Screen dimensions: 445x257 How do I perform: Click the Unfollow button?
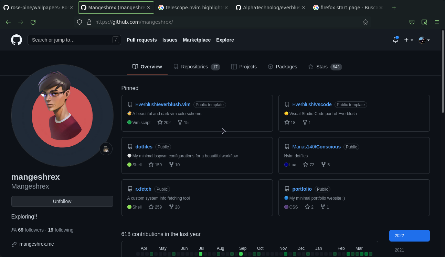coord(62,201)
